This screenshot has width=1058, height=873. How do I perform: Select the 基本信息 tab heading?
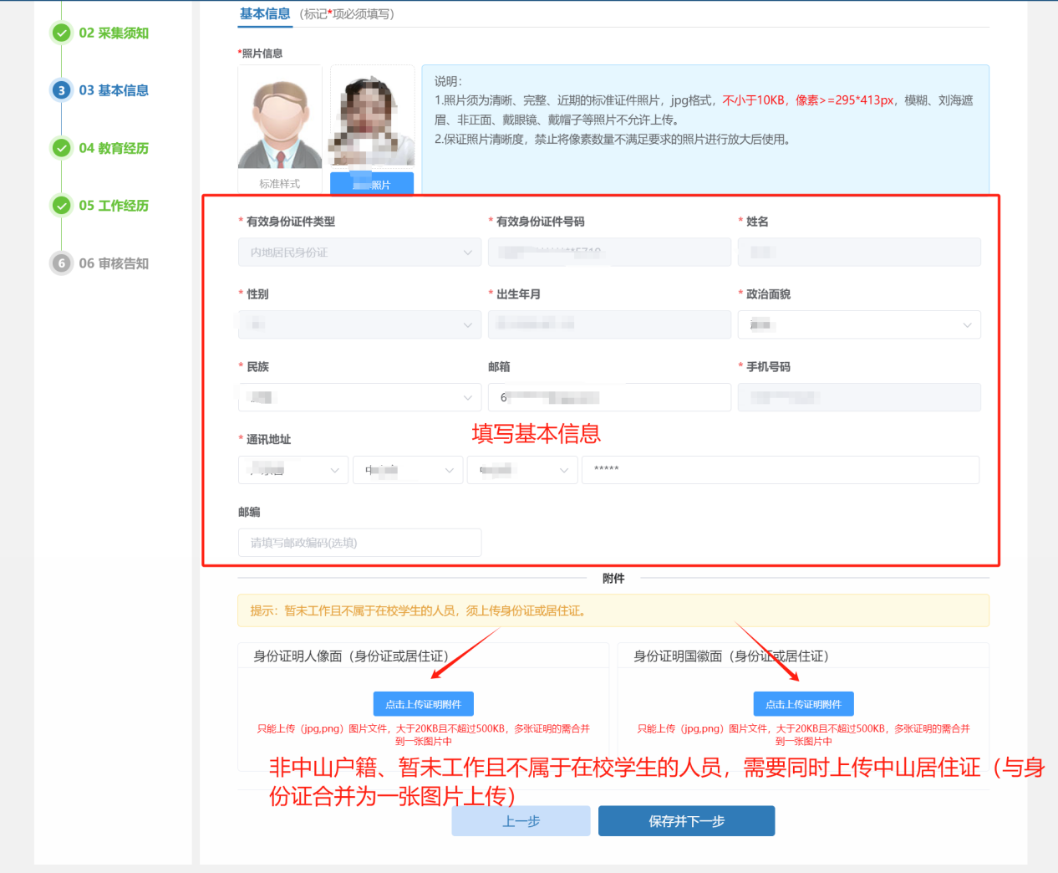265,13
